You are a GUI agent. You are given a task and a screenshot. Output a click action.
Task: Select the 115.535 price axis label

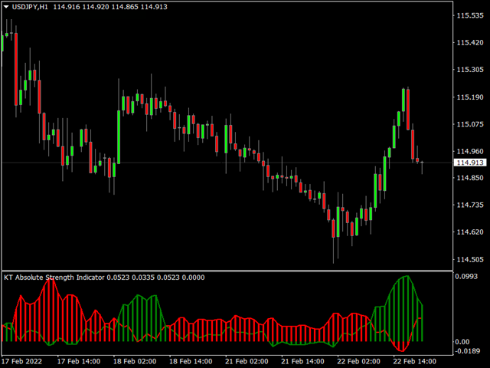point(469,15)
